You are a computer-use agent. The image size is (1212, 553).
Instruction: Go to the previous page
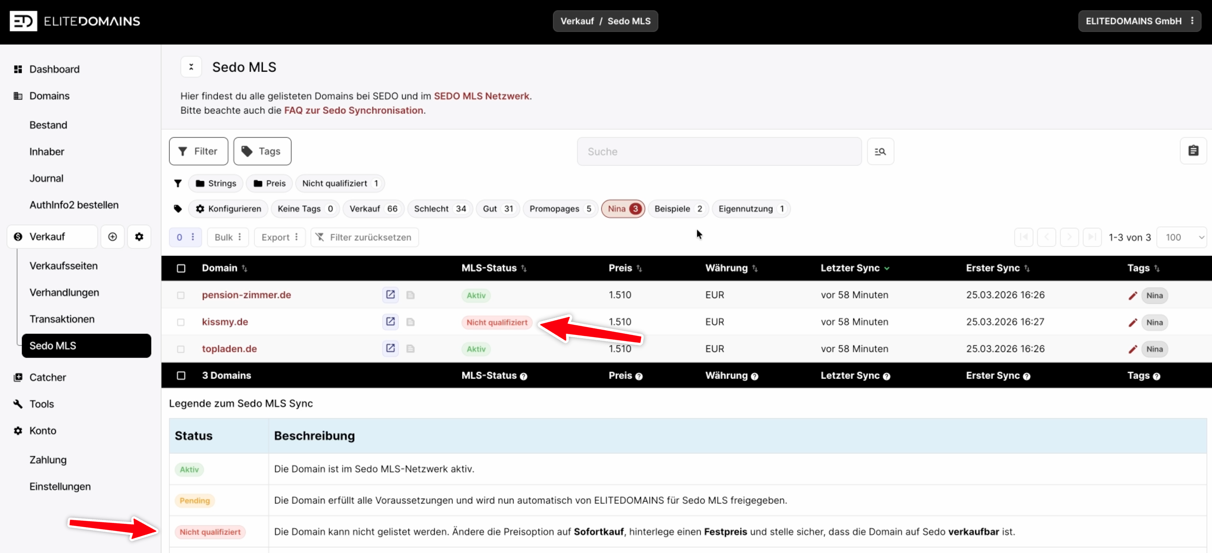1046,237
